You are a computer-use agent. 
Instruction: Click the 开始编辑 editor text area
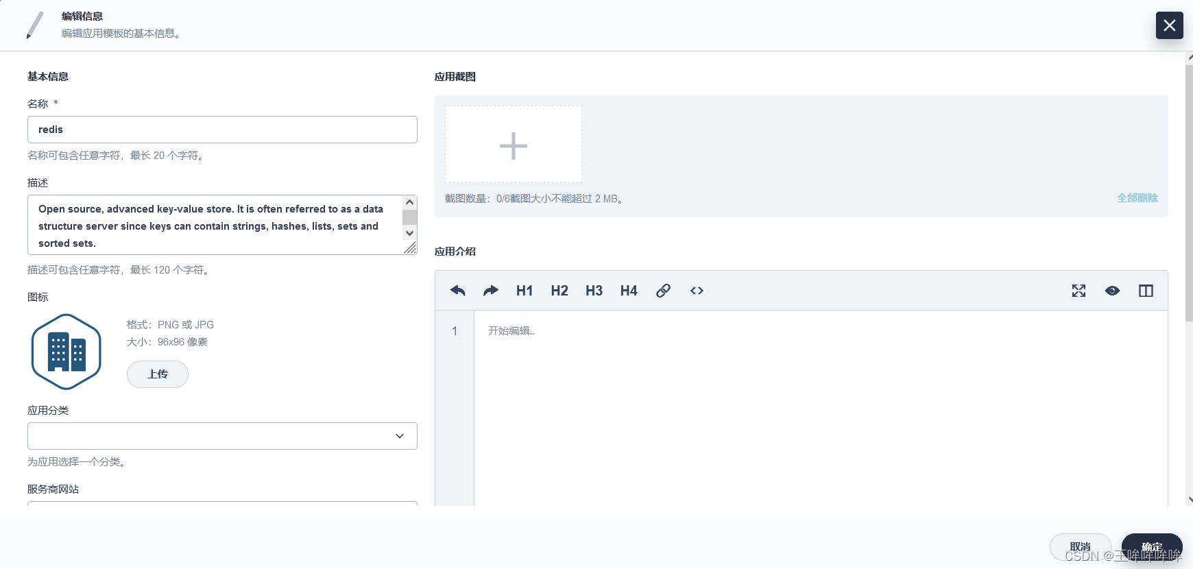pyautogui.click(x=821, y=408)
